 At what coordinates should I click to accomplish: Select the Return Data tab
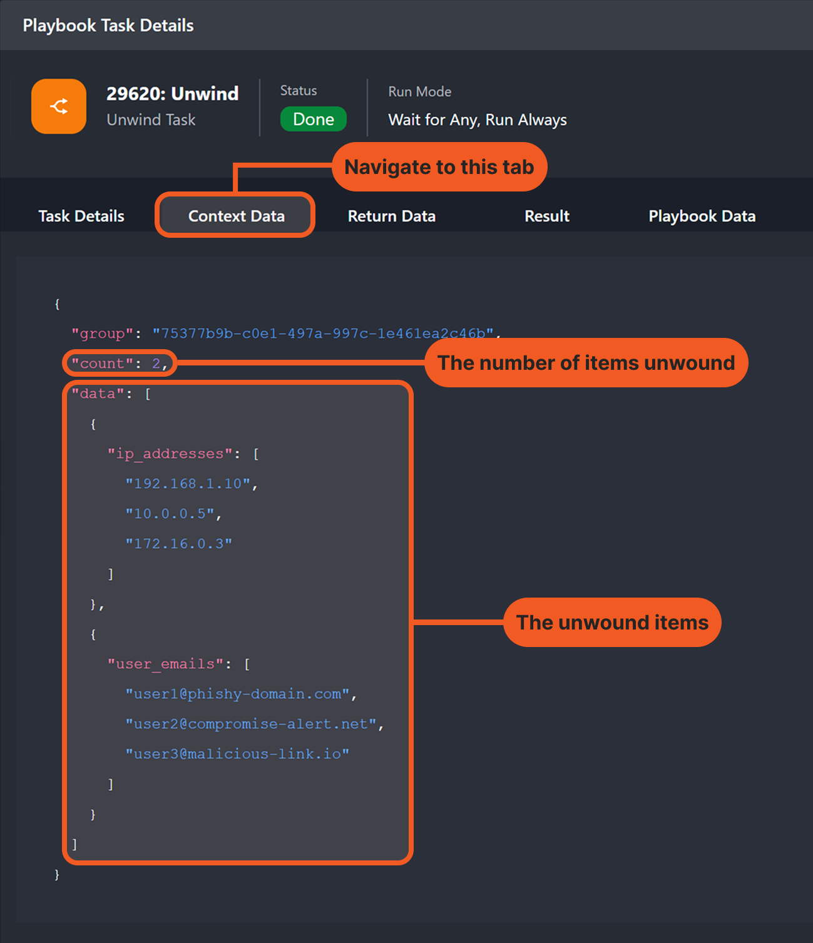pyautogui.click(x=391, y=216)
